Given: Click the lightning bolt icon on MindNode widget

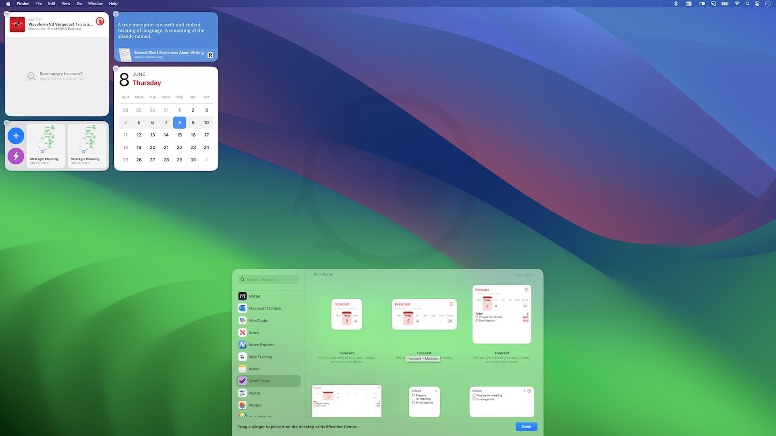Looking at the screenshot, I should pyautogui.click(x=16, y=155).
